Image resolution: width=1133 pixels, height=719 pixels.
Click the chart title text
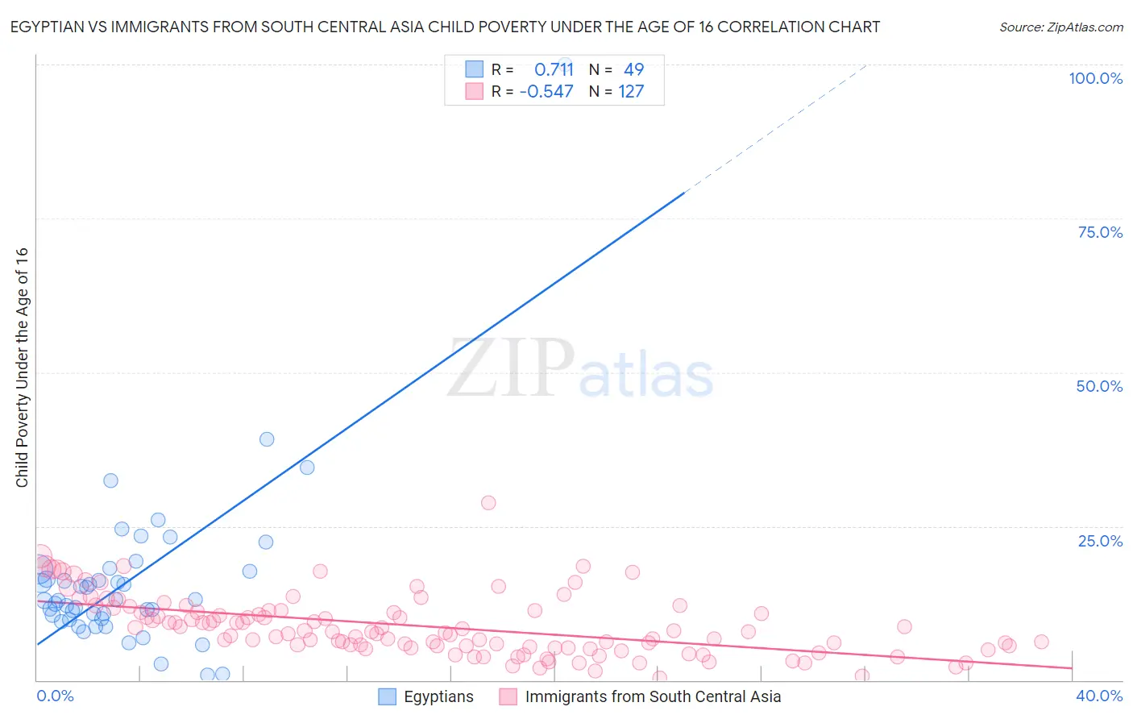click(445, 27)
